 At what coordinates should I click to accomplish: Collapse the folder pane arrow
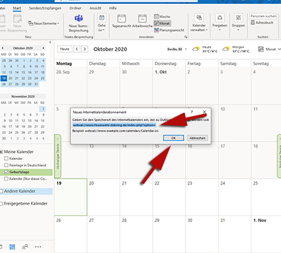click(x=50, y=42)
